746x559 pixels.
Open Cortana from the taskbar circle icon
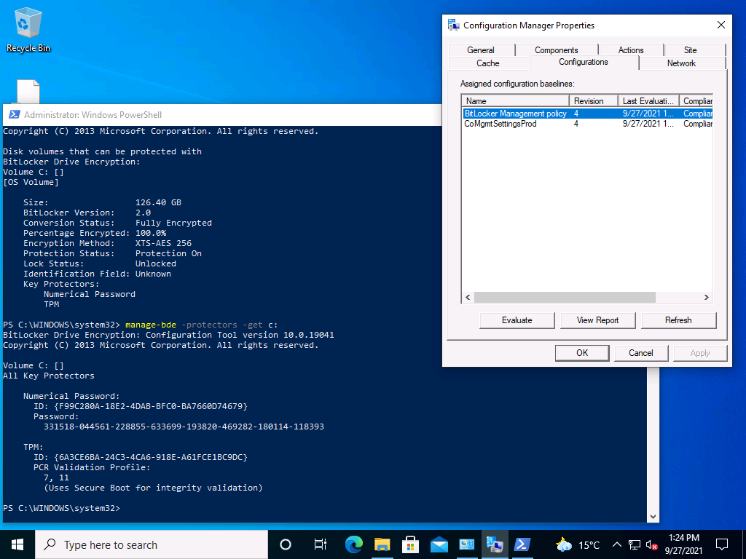286,544
